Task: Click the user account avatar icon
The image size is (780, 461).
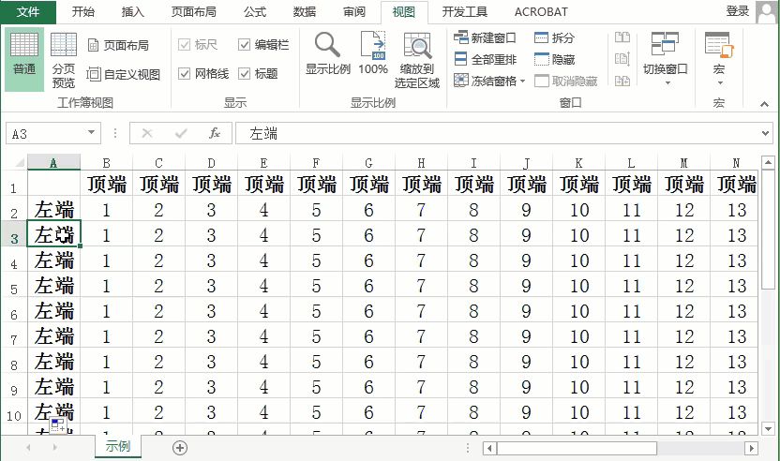Action: pyautogui.click(x=766, y=12)
